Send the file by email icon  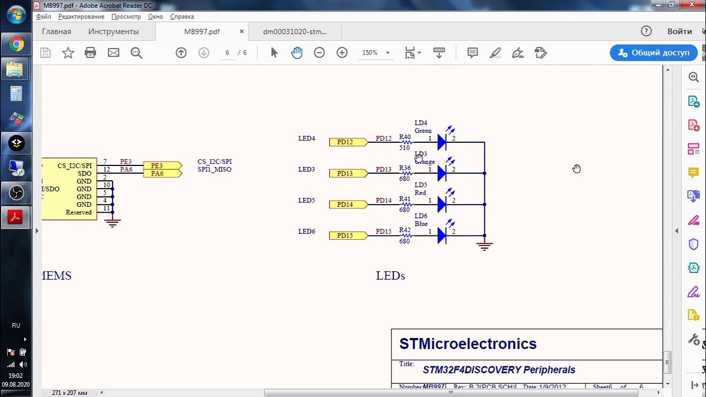tap(114, 53)
